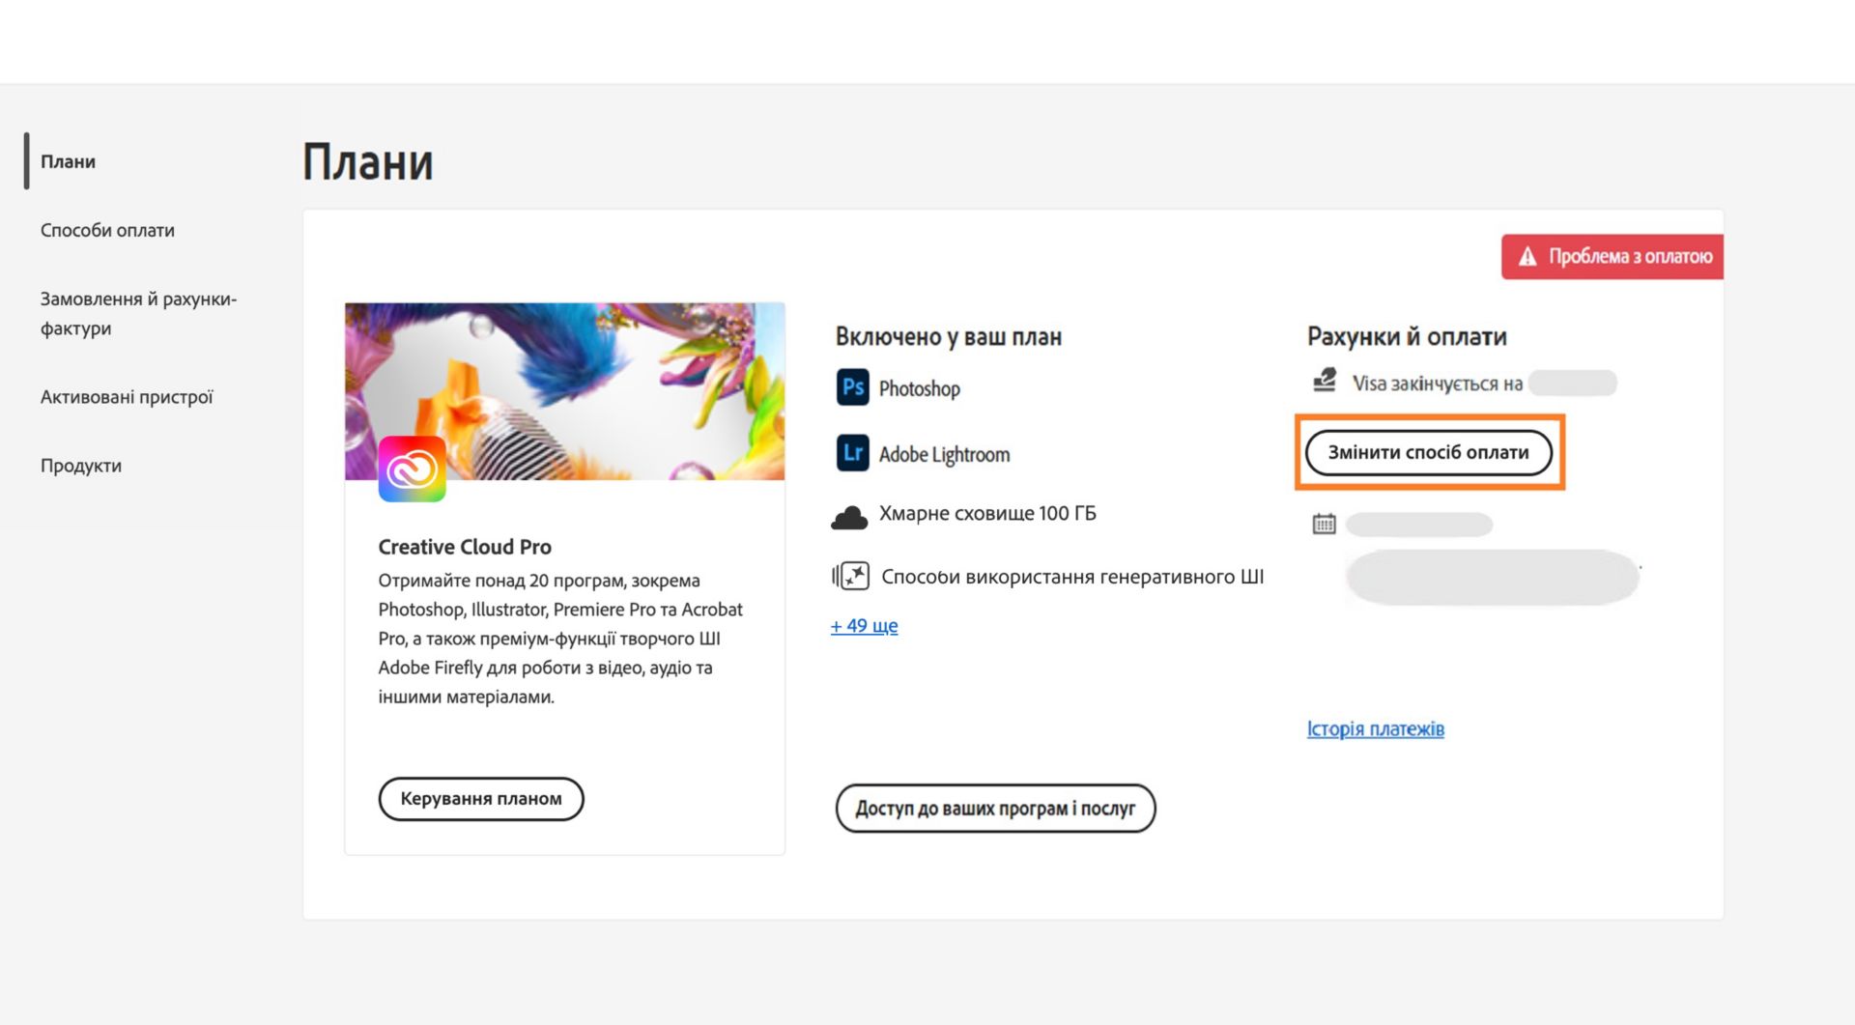This screenshot has width=1855, height=1025.
Task: Click the cloud storage icon
Action: [x=849, y=518]
